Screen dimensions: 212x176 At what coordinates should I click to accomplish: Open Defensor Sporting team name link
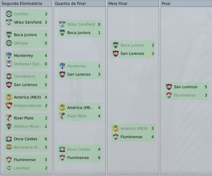[x=27, y=64]
